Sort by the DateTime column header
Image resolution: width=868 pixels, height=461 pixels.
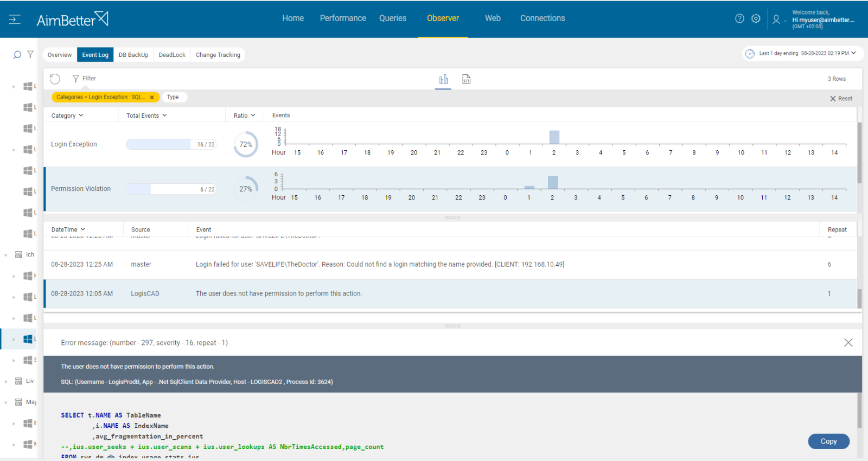(68, 230)
